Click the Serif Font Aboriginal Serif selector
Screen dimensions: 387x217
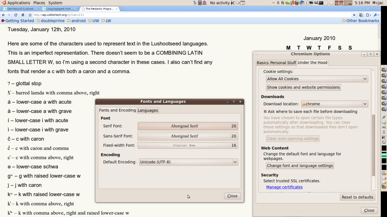(184, 126)
